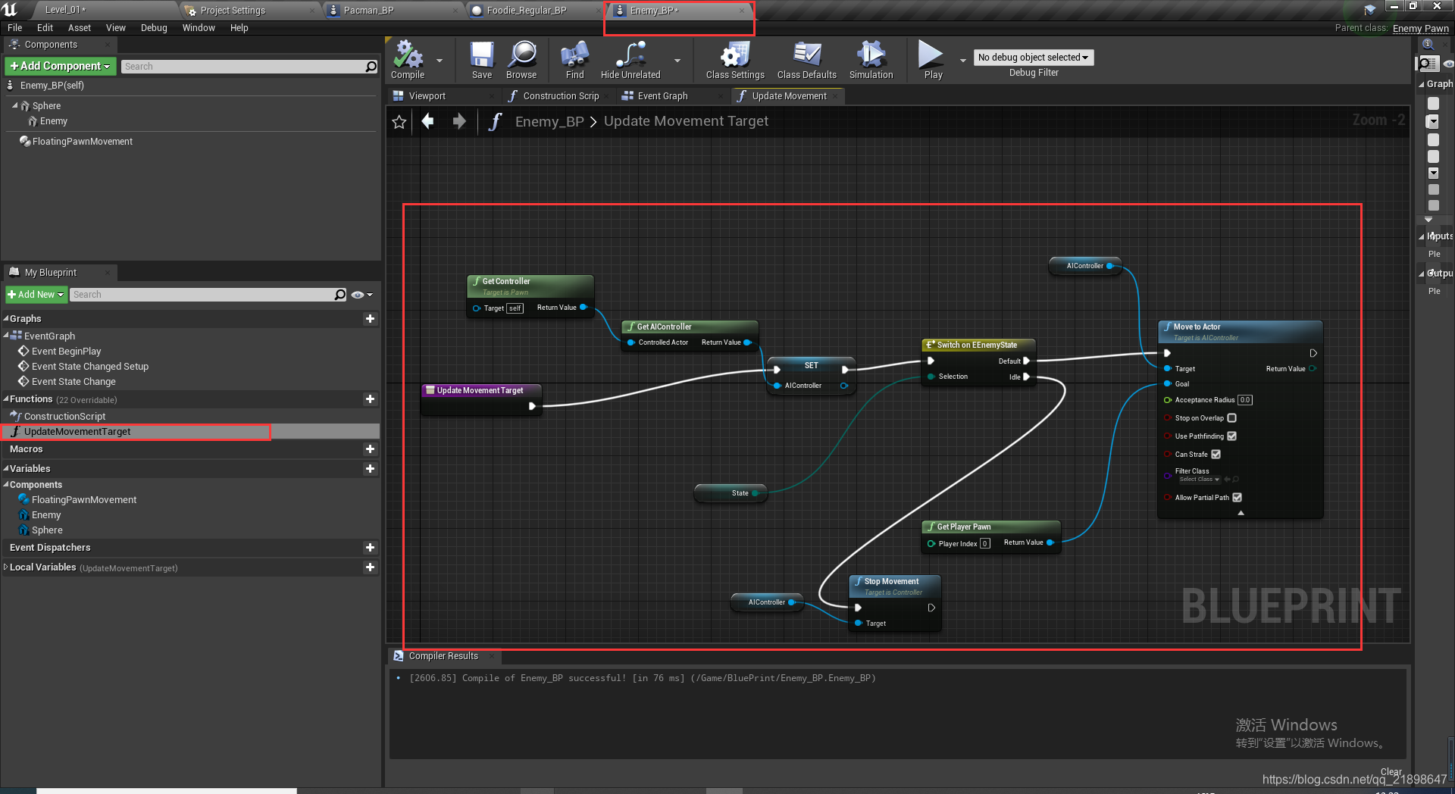
Task: Open Play options dropdown arrow
Action: coord(962,61)
